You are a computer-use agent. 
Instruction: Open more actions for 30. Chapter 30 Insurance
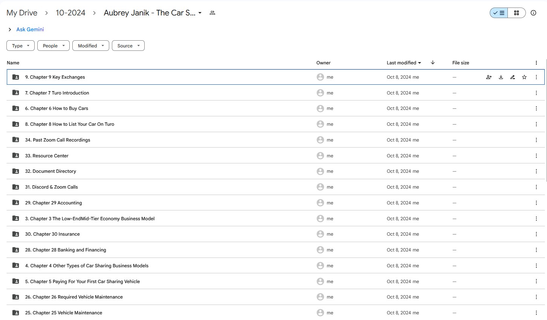tap(536, 234)
